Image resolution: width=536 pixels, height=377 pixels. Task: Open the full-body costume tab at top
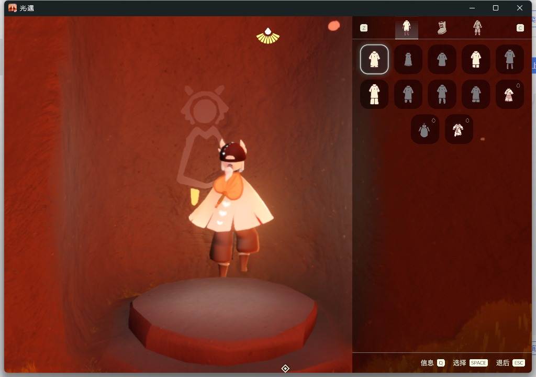477,28
